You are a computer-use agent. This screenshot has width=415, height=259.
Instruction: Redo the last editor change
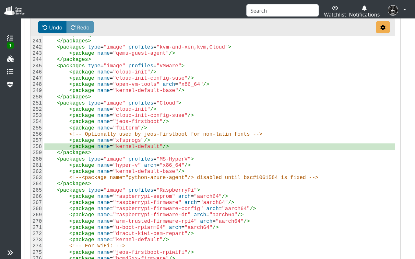click(x=80, y=28)
